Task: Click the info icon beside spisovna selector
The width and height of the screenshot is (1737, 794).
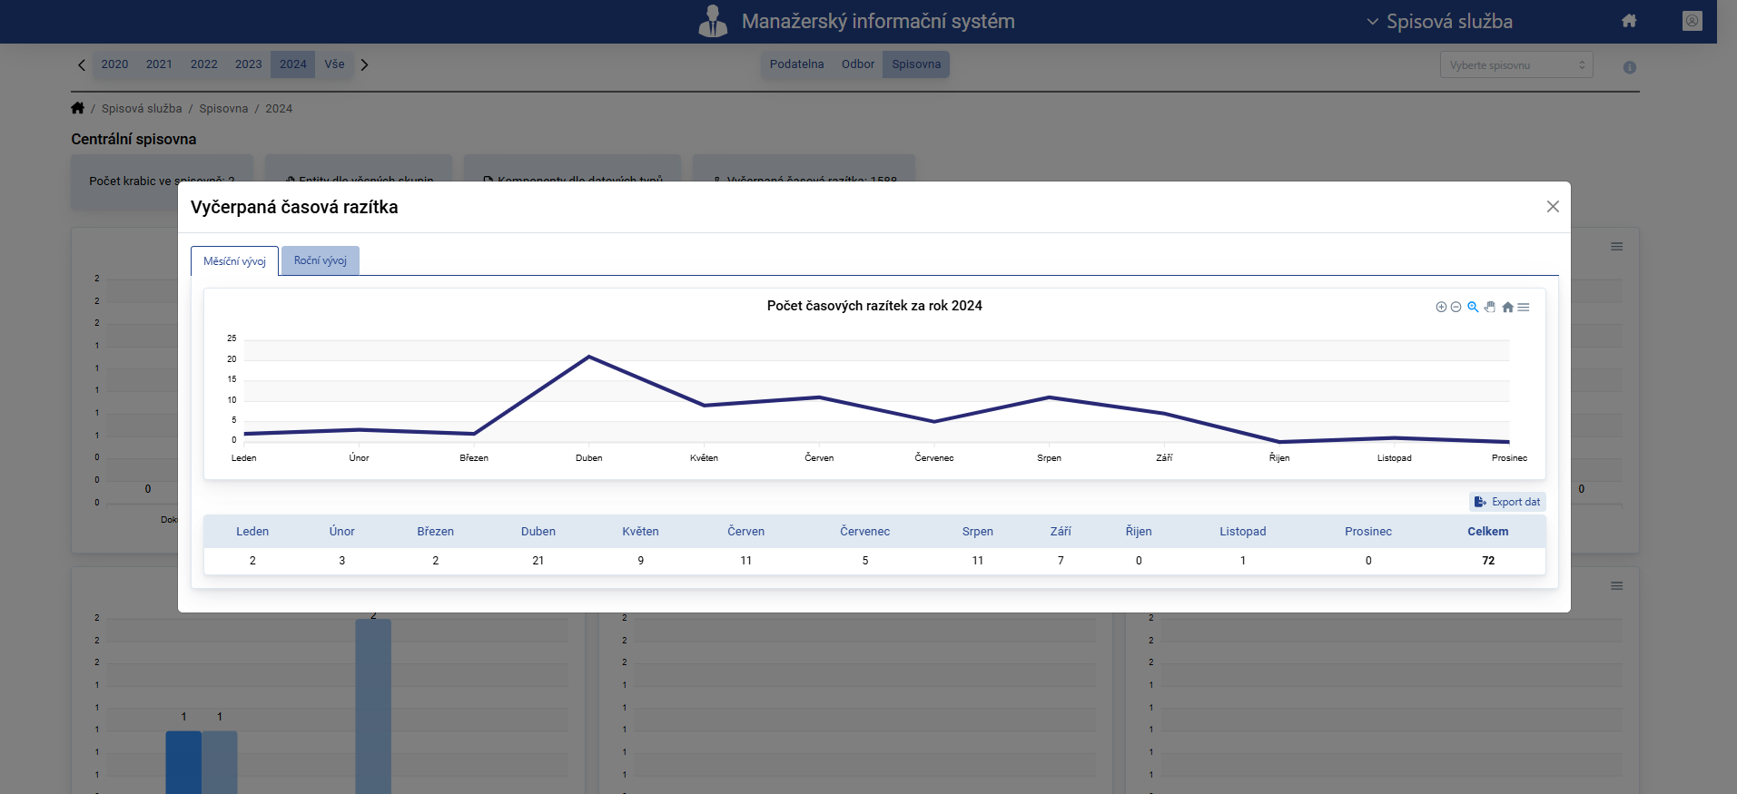Action: point(1629,67)
